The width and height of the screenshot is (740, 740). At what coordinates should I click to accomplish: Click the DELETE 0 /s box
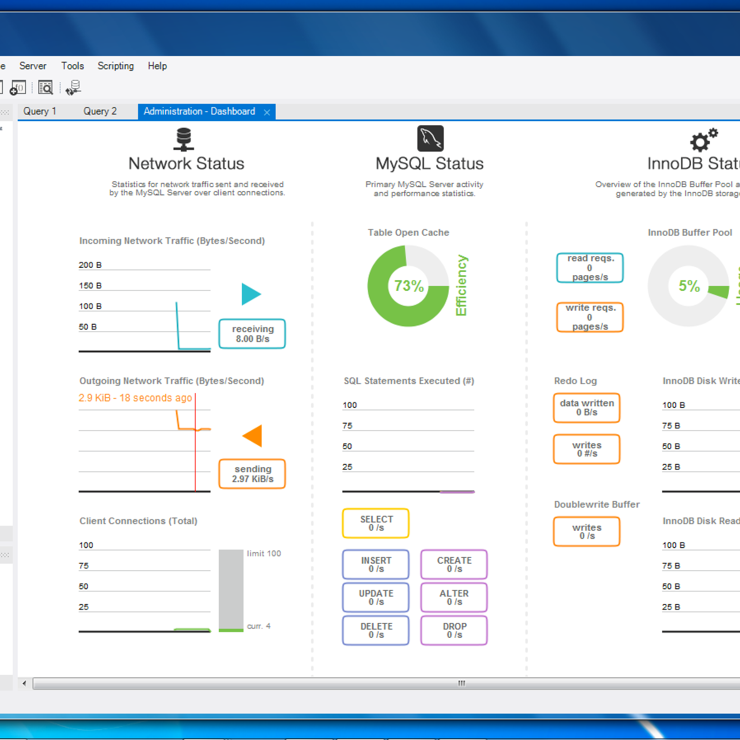[x=376, y=630]
